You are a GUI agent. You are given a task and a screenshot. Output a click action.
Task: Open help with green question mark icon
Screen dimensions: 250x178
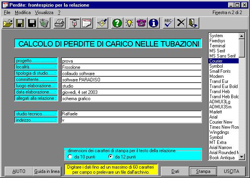coord(117,23)
